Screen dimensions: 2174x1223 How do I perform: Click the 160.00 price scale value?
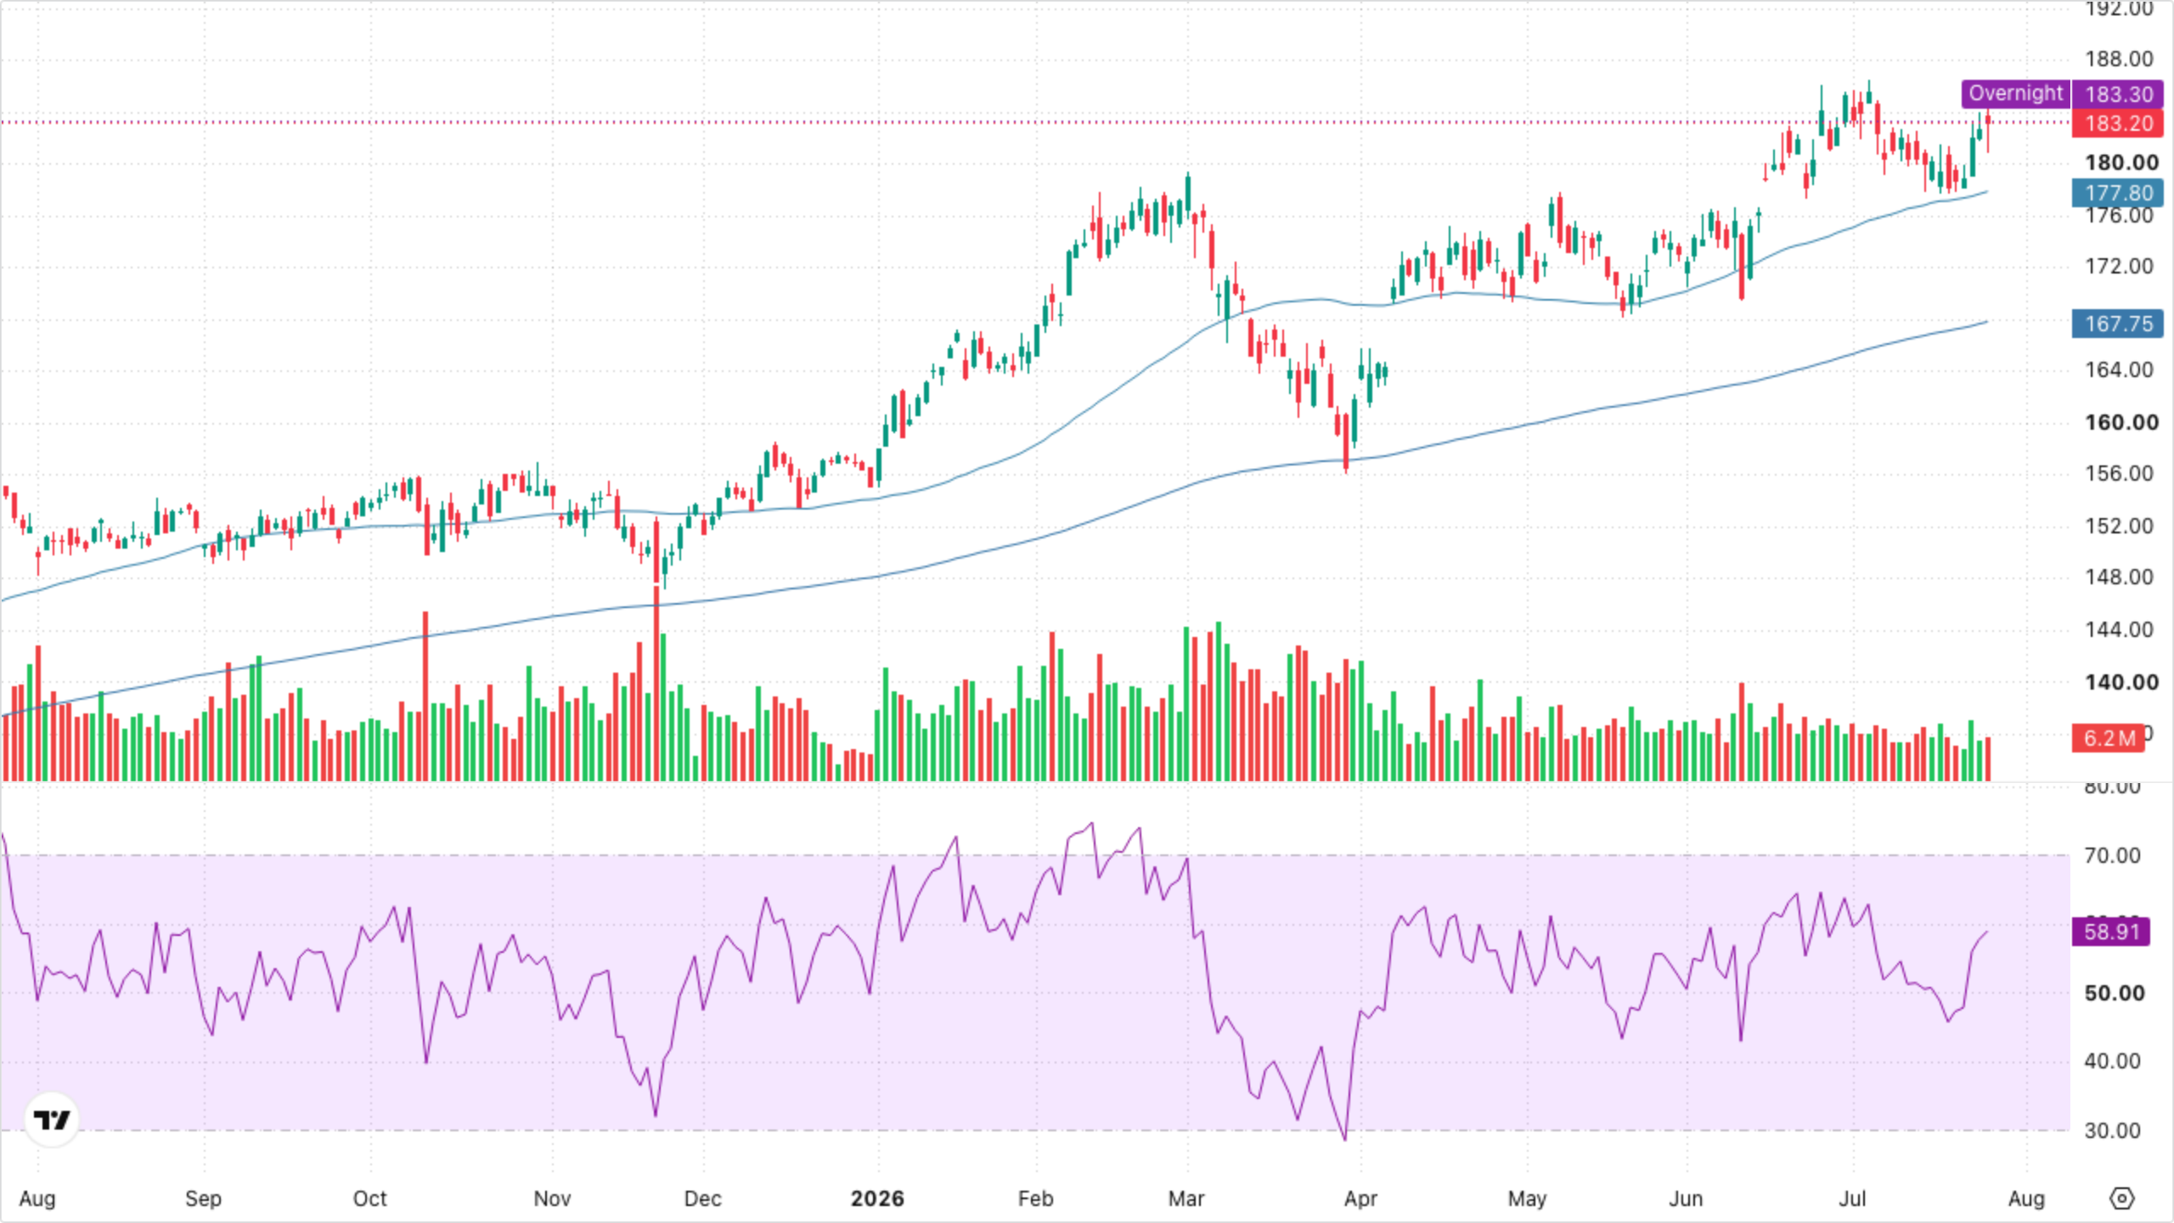tap(2121, 422)
